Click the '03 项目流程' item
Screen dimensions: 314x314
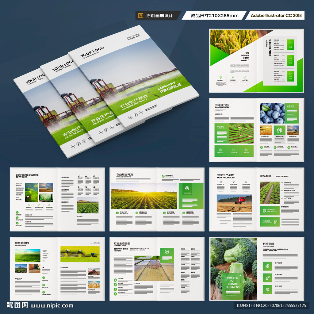point(169,213)
